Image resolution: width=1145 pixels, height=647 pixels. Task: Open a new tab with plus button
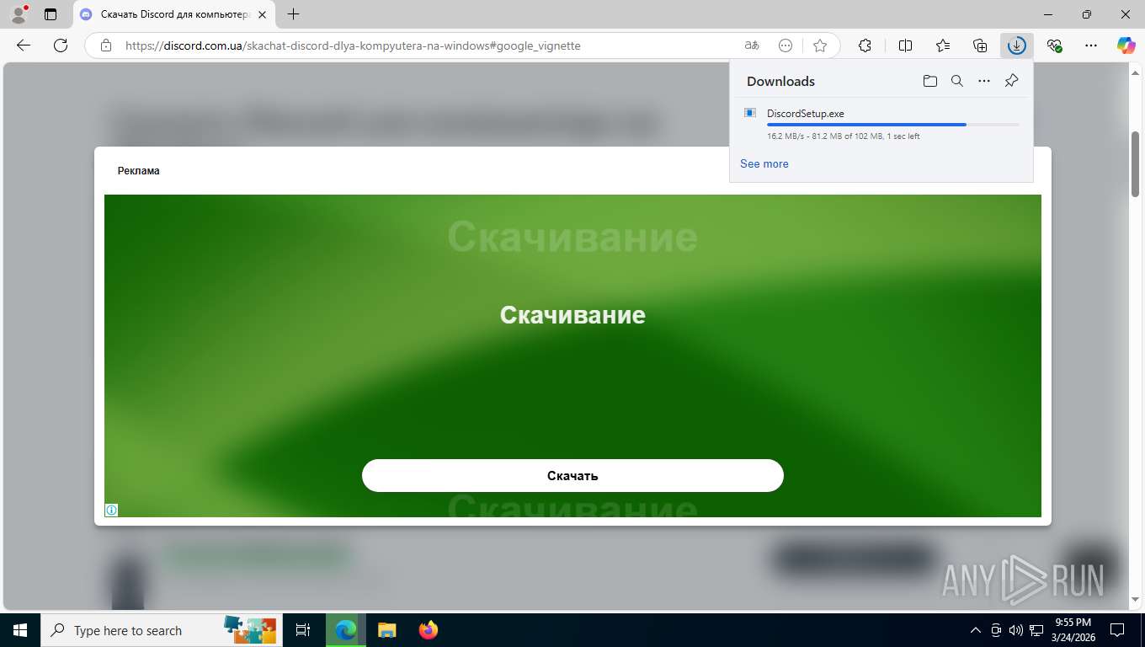tap(293, 14)
